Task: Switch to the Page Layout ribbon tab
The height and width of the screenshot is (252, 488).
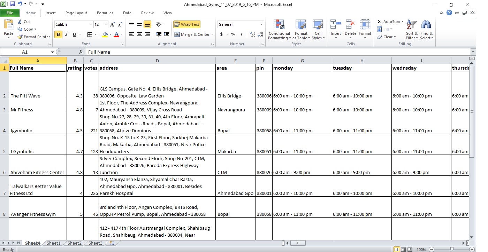Action: tap(76, 13)
